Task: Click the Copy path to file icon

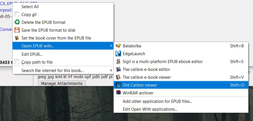Action: point(17,62)
